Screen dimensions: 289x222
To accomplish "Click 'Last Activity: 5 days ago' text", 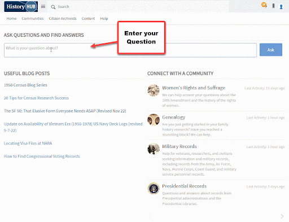I will 265,186.
